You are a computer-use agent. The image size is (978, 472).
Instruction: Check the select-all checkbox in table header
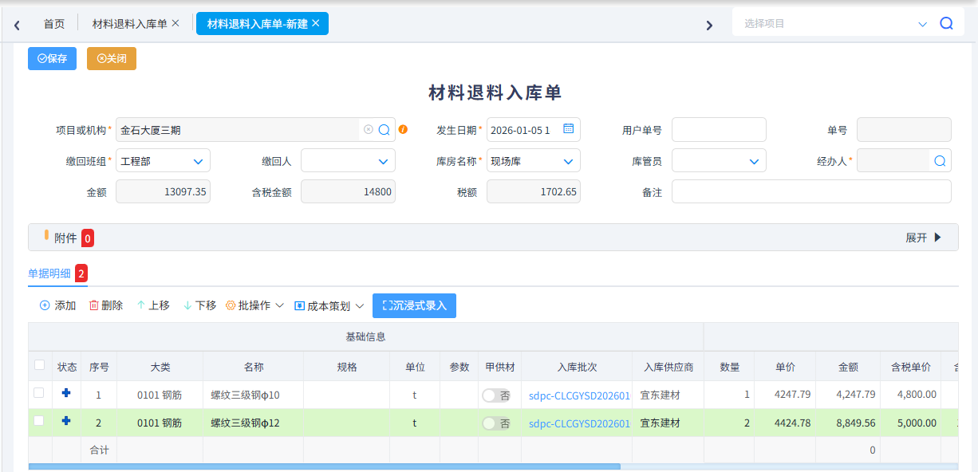pyautogui.click(x=39, y=364)
